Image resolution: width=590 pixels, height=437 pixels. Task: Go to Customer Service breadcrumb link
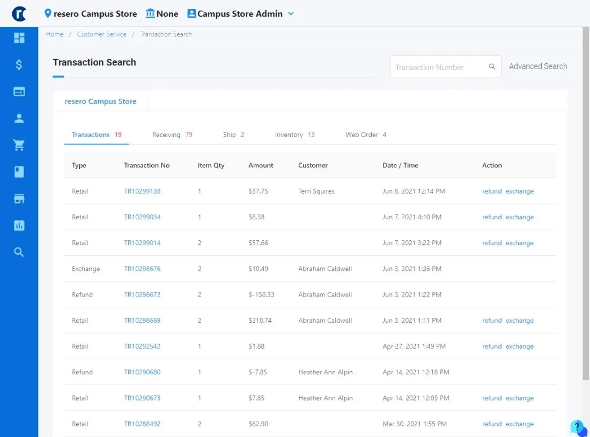pyautogui.click(x=101, y=34)
